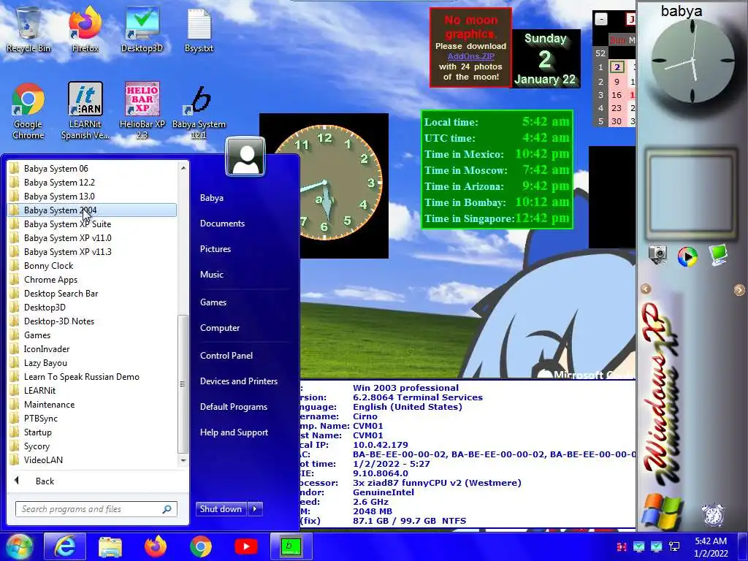Click the camera icon in the sidebar
This screenshot has height=561, width=748.
pos(657,255)
